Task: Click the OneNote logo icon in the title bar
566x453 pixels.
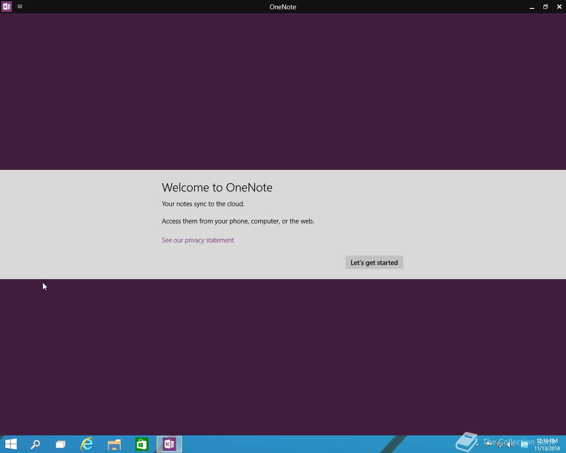Action: pos(7,7)
